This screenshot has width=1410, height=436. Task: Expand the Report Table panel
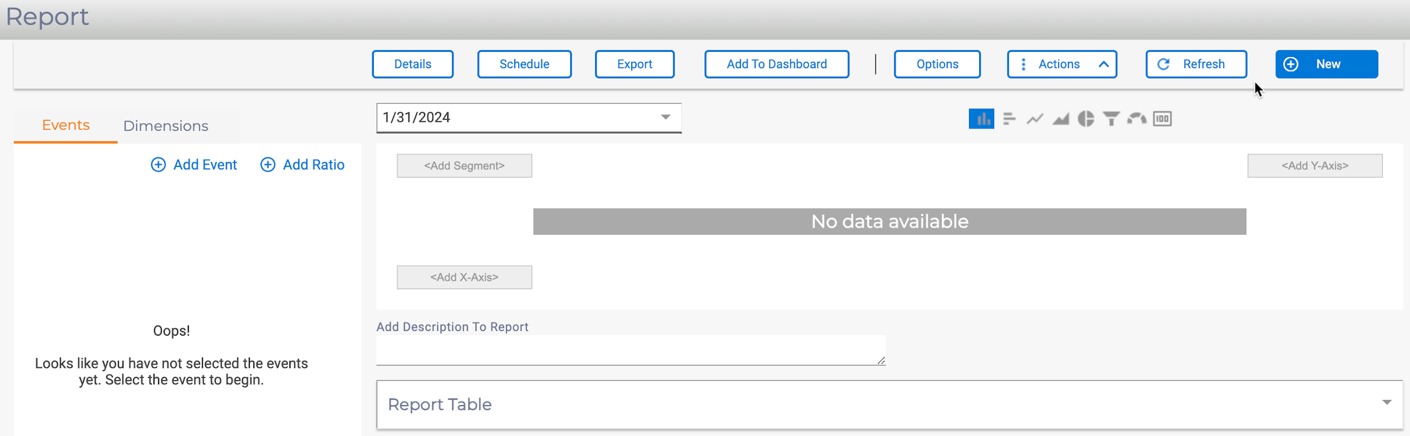coord(1386,403)
